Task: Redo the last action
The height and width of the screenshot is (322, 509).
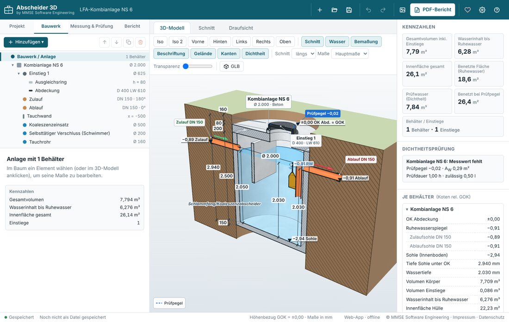Action: tap(383, 10)
